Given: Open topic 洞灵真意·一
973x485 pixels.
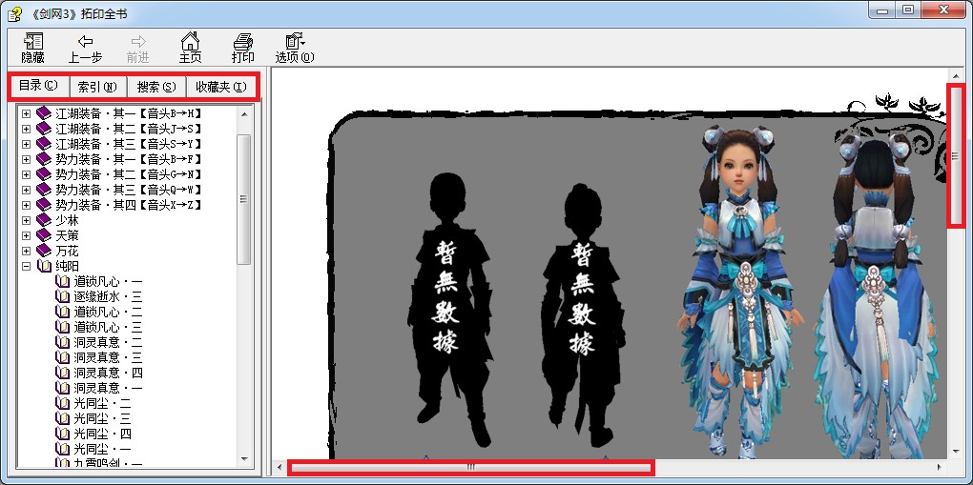Looking at the screenshot, I should coord(108,388).
